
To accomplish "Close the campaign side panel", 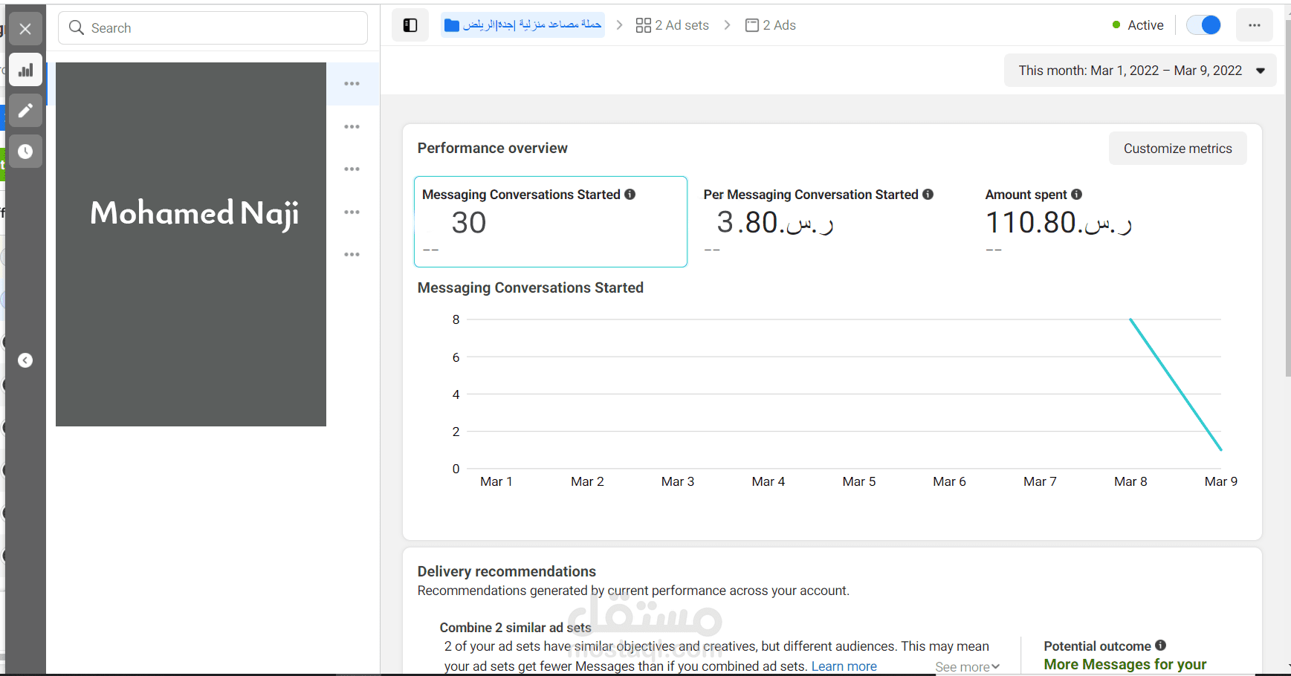I will tap(25, 29).
